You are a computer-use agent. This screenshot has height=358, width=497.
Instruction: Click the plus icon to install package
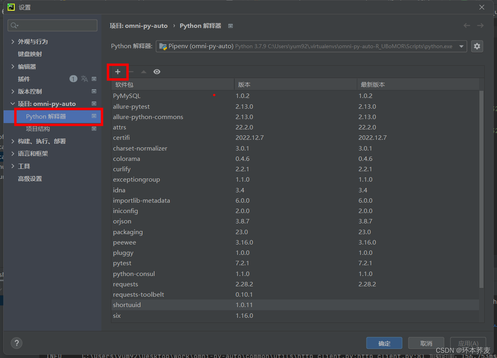[x=118, y=72]
